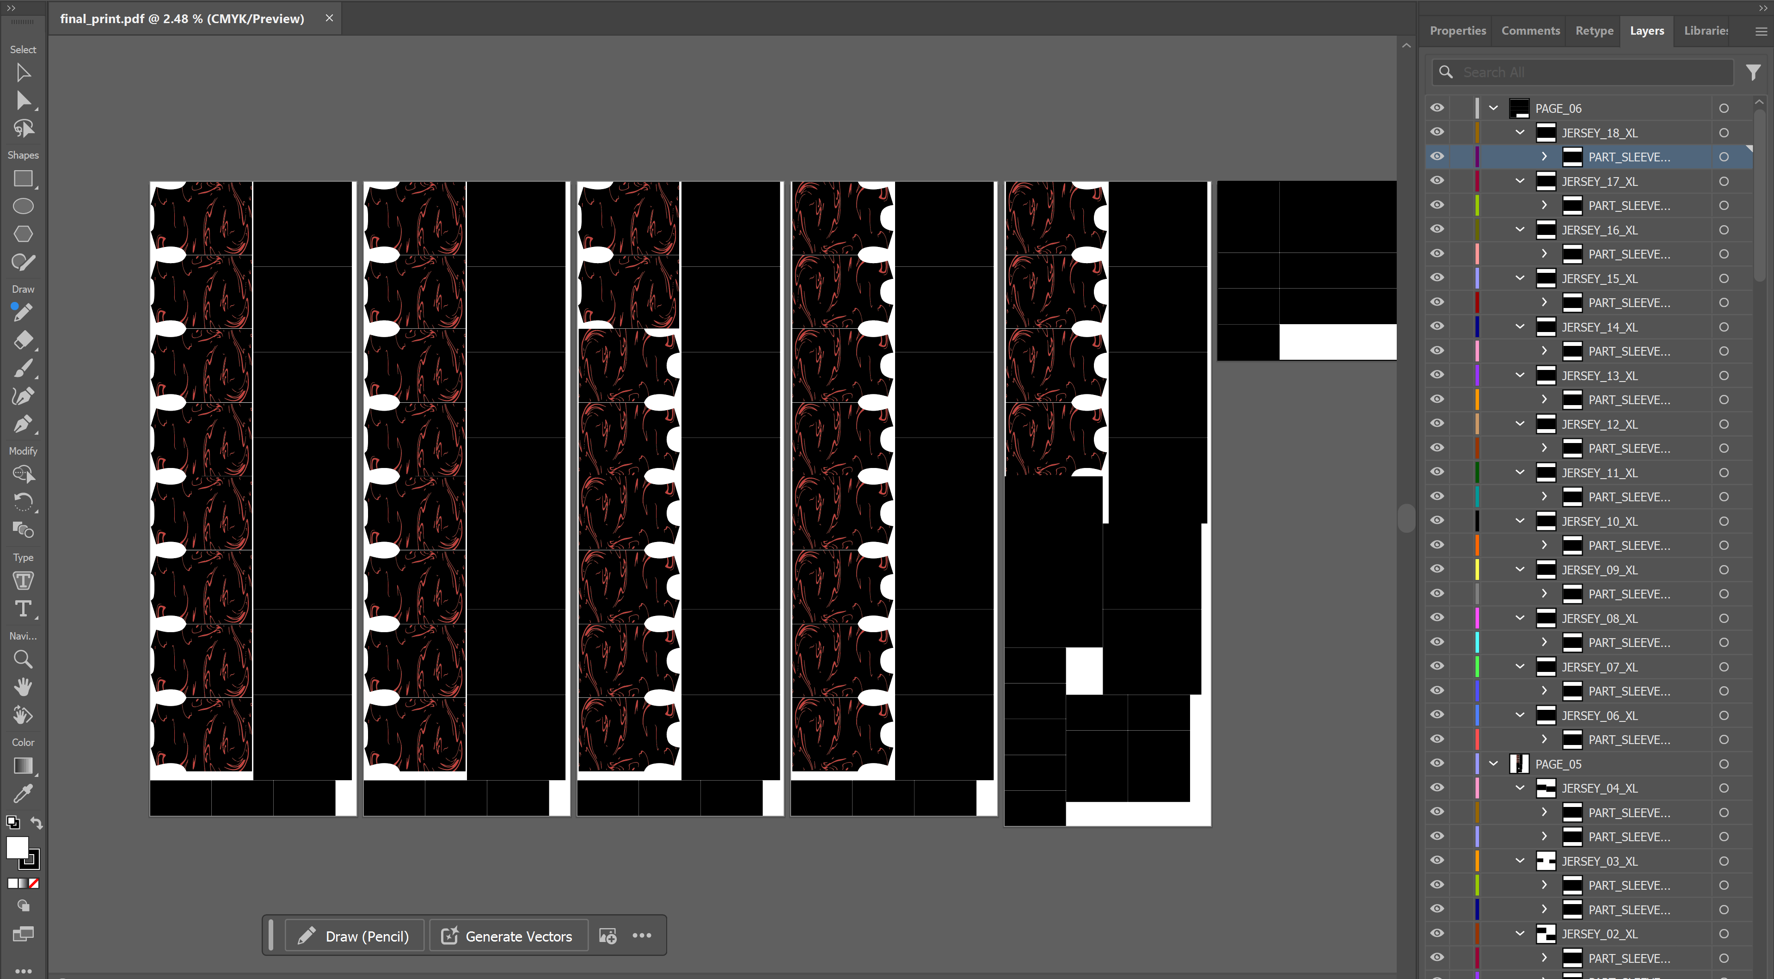Open the layers filter funnel icon
This screenshot has width=1774, height=979.
(x=1753, y=72)
